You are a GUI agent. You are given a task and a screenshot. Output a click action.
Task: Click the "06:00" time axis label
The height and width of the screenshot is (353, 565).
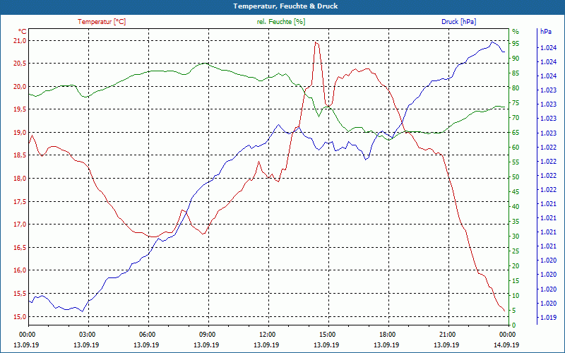click(x=148, y=334)
